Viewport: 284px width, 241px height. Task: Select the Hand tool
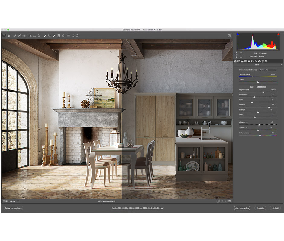9,36
